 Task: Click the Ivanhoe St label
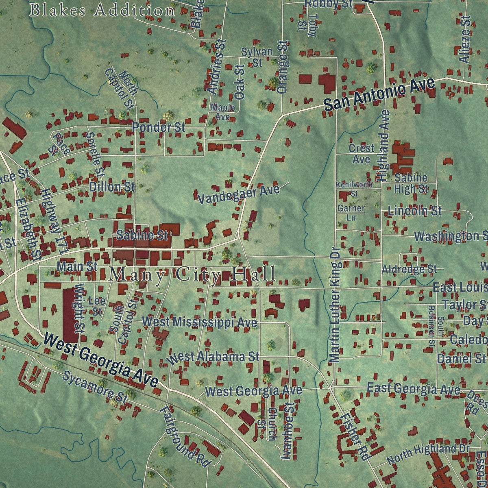(288, 431)
